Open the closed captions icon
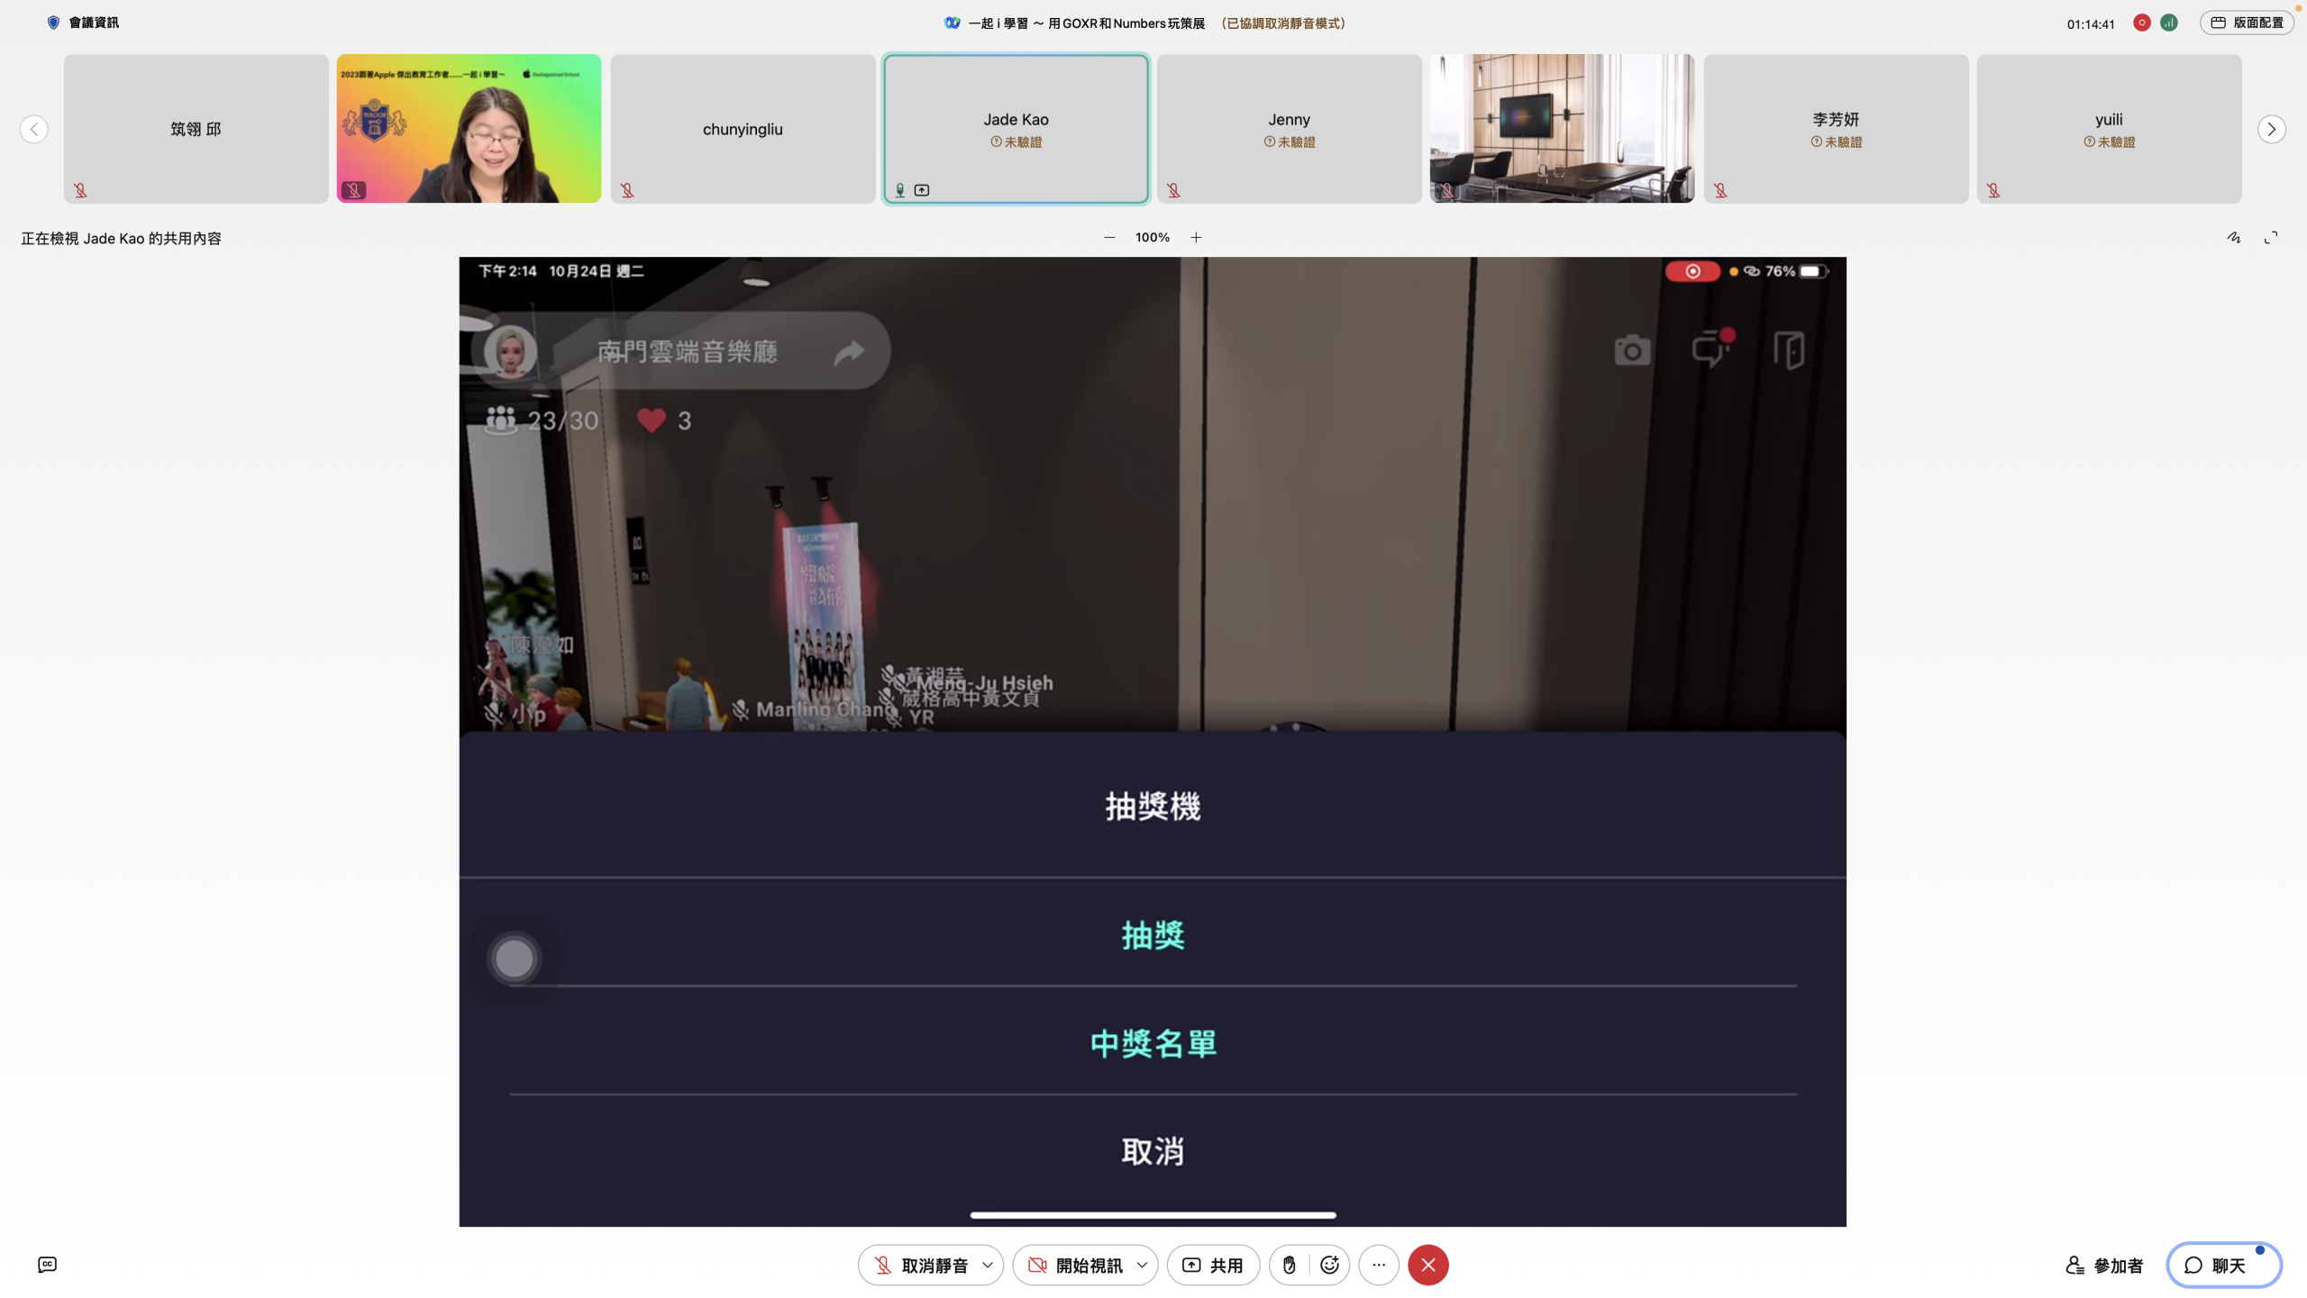 point(48,1265)
